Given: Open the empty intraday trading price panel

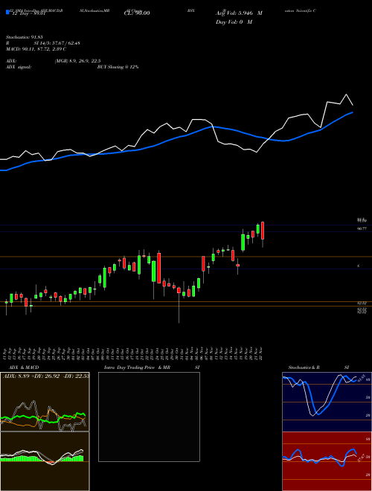Looking at the screenshot, I should [x=149, y=417].
